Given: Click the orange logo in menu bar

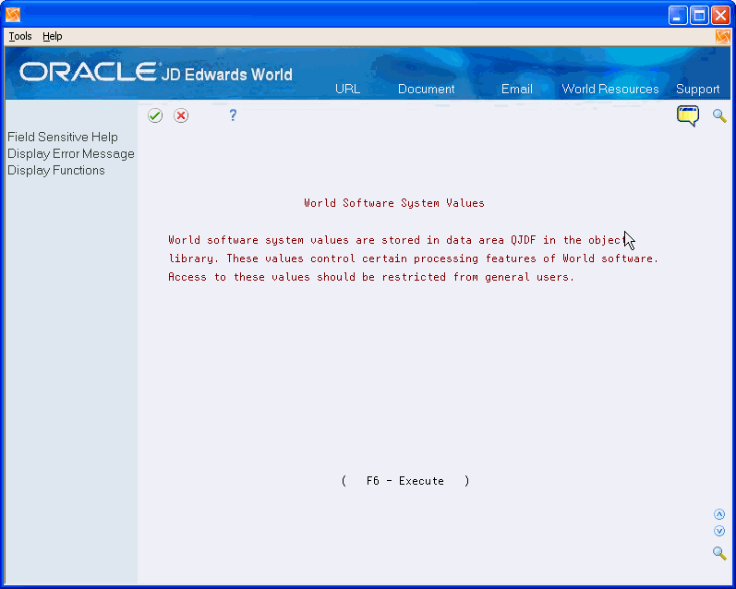Looking at the screenshot, I should (723, 37).
